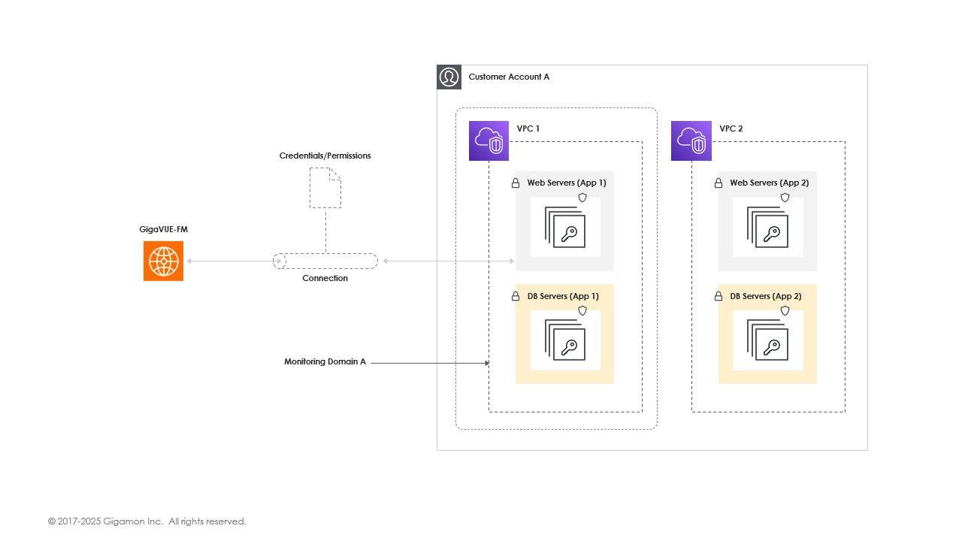Click the Customer Account A title text
962x541 pixels.
coord(509,77)
